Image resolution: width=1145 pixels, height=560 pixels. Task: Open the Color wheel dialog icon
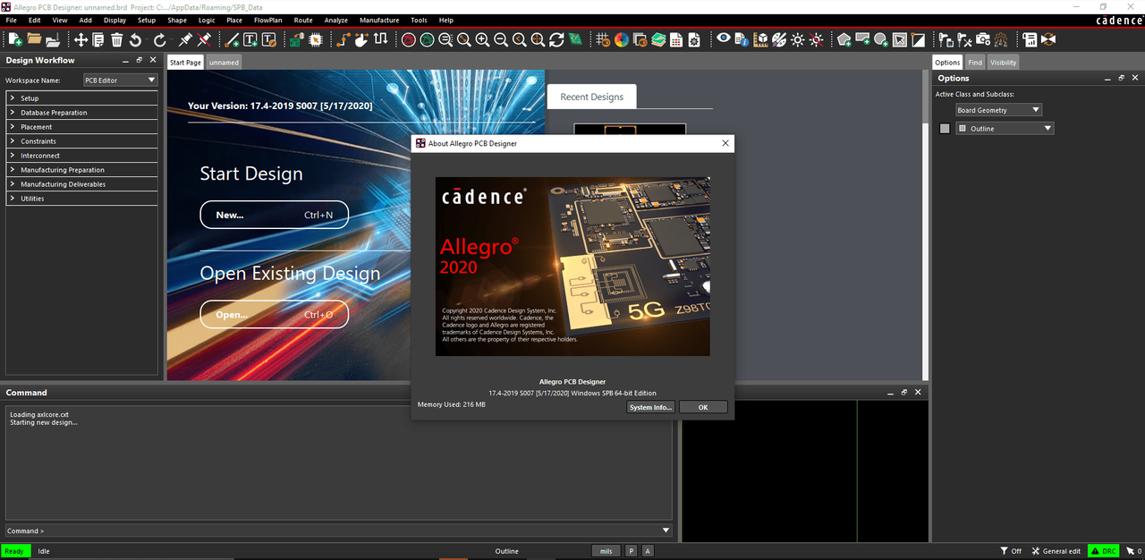(x=621, y=39)
